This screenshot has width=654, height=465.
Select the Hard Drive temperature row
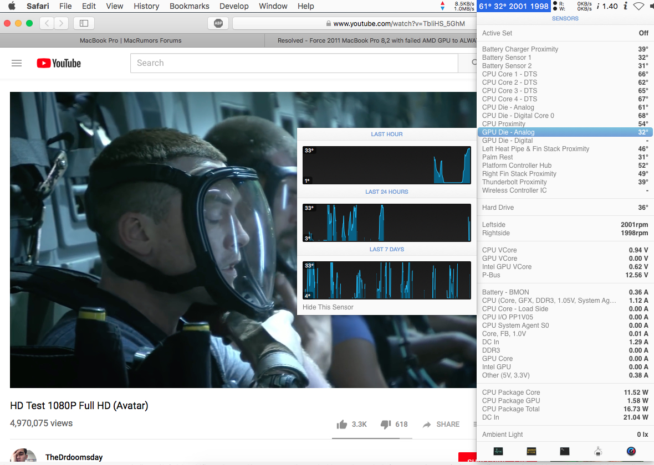[565, 208]
